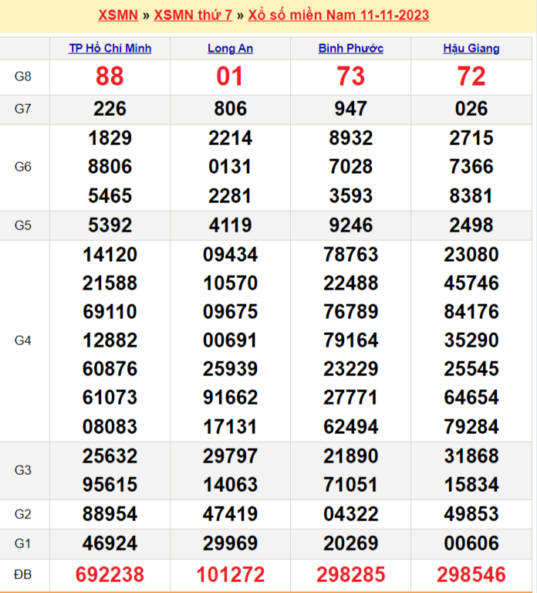537x593 pixels.
Task: Click special prize number 692238
Action: coord(110,574)
